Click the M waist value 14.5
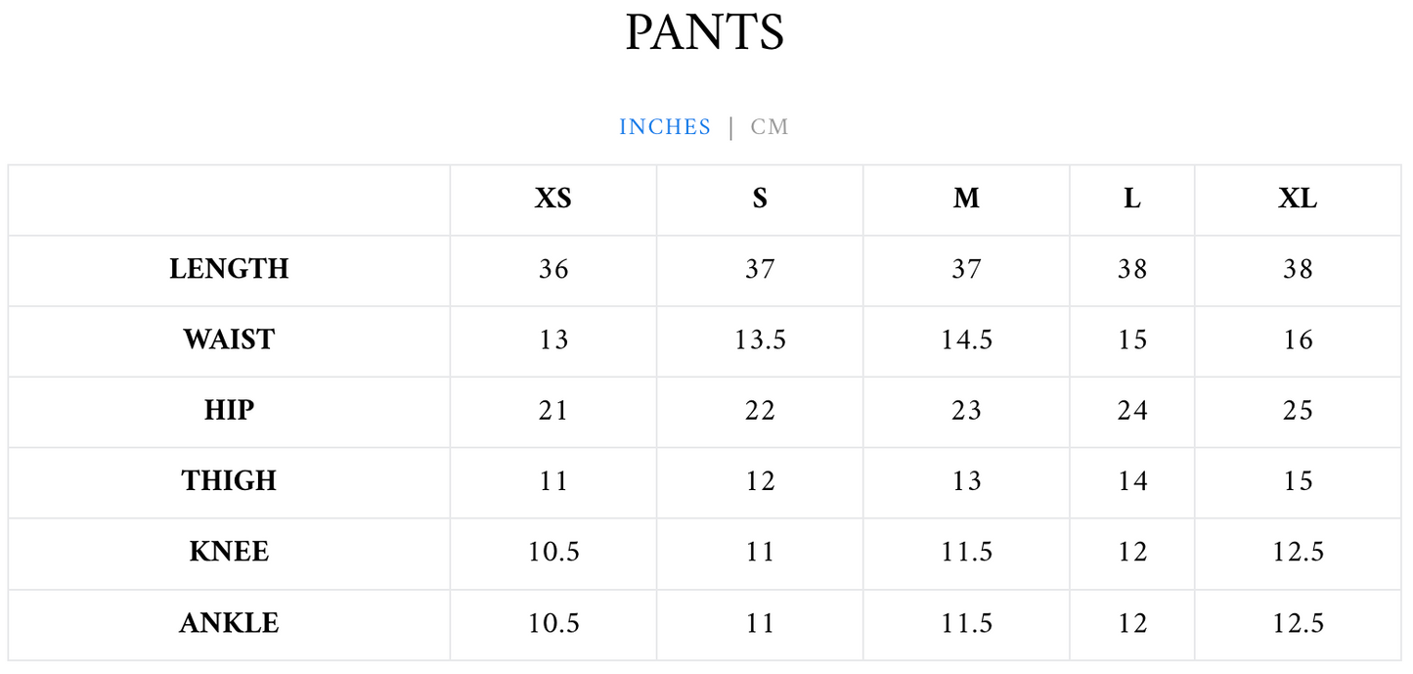The height and width of the screenshot is (674, 1413). point(966,339)
